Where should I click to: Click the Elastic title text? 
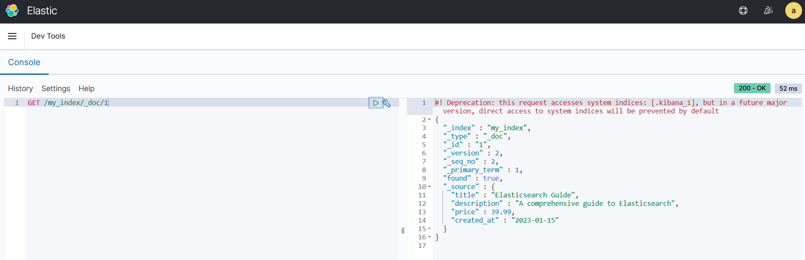[42, 11]
